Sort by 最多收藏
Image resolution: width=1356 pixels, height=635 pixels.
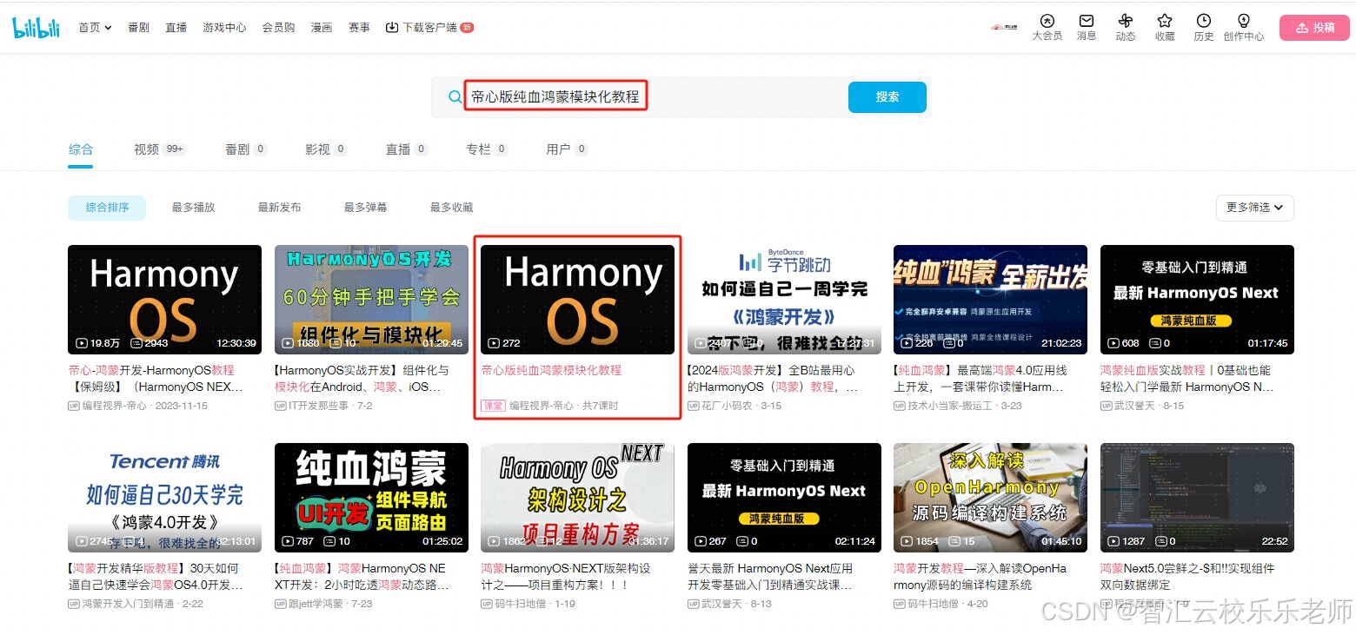click(451, 208)
